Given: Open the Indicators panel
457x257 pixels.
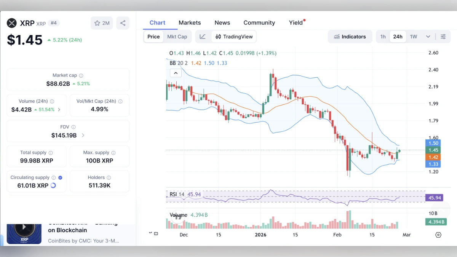Looking at the screenshot, I should click(350, 36).
